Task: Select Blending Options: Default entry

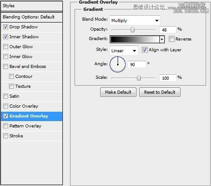Action: click(x=31, y=17)
